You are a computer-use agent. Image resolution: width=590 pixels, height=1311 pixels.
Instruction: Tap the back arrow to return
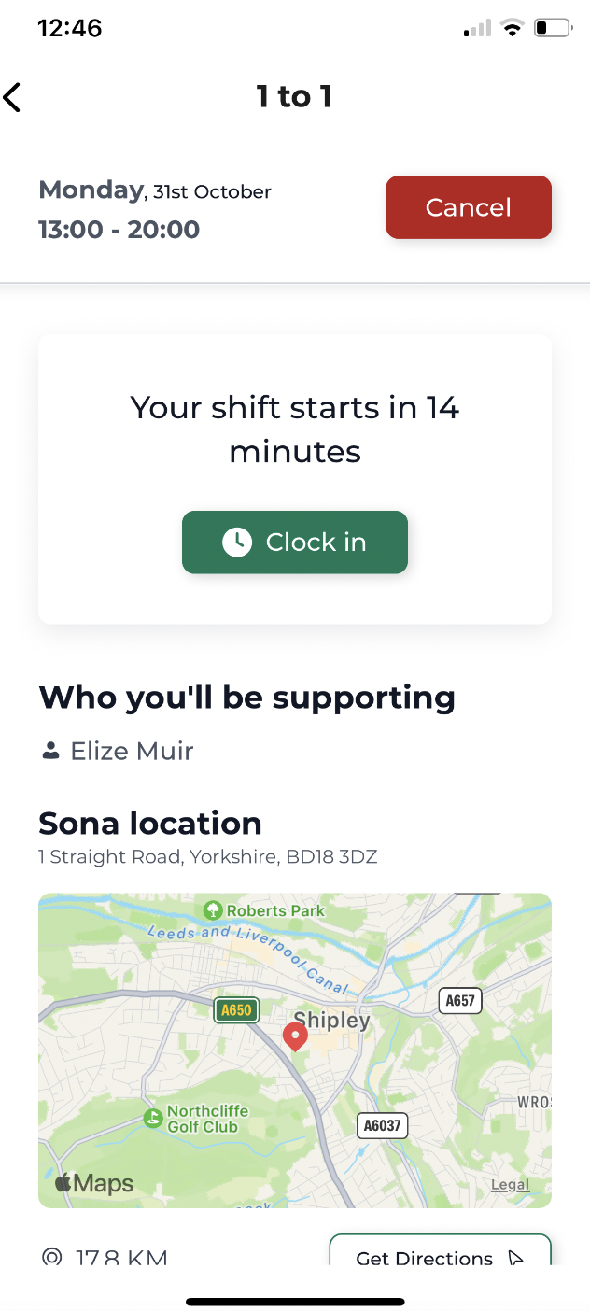tap(13, 97)
